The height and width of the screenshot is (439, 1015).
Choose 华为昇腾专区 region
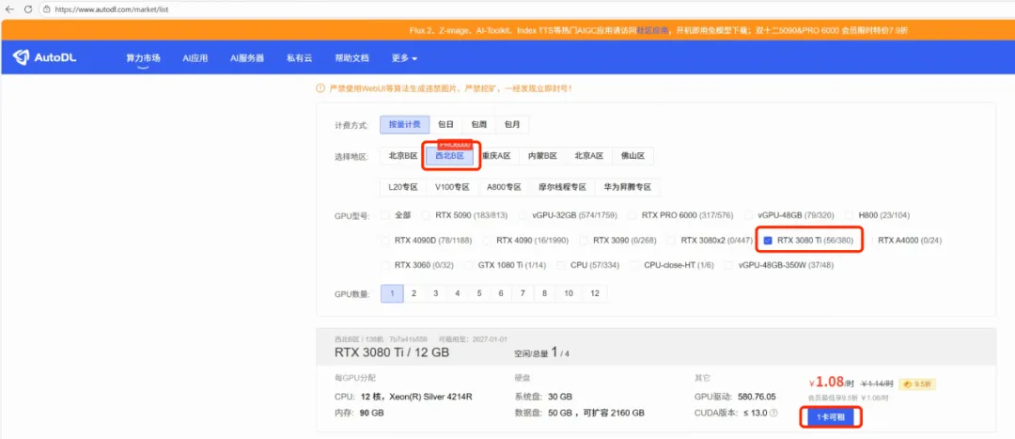pyautogui.click(x=628, y=187)
